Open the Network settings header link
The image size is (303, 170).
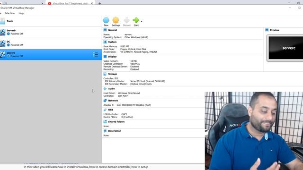(113, 101)
